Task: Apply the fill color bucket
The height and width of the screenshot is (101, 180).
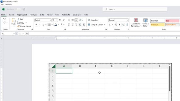Action: click(x=56, y=24)
